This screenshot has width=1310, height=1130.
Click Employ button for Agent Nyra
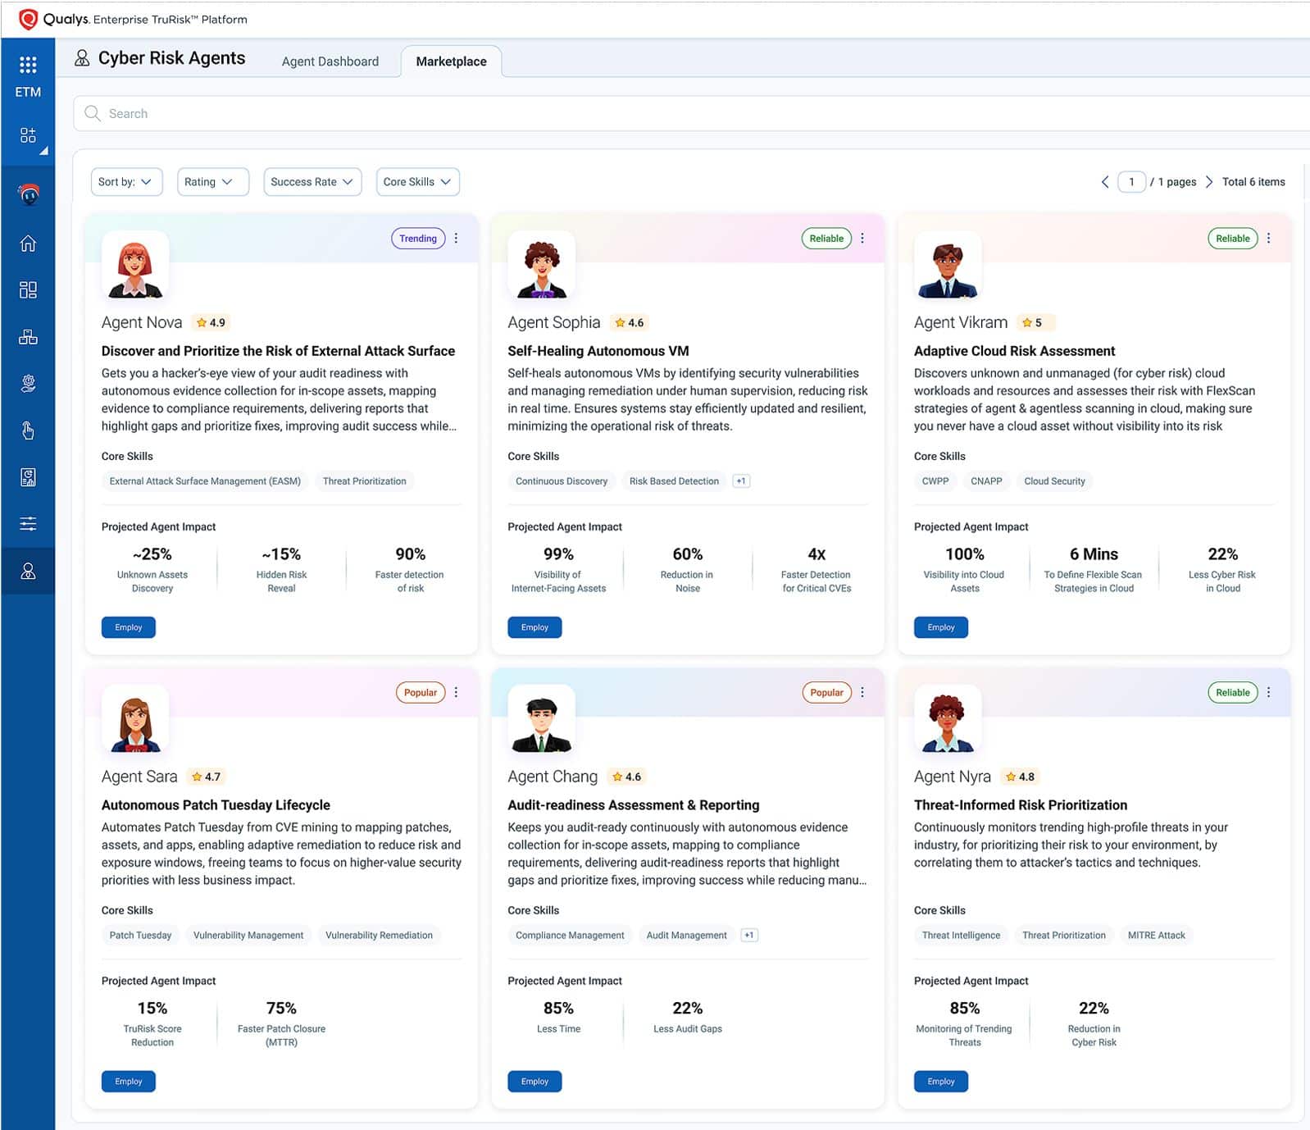coord(940,1082)
